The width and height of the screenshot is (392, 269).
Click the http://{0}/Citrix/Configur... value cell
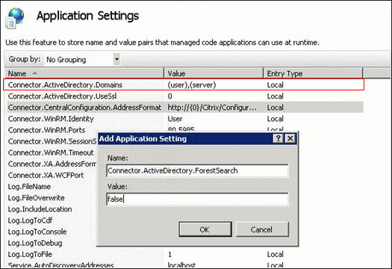click(x=212, y=108)
